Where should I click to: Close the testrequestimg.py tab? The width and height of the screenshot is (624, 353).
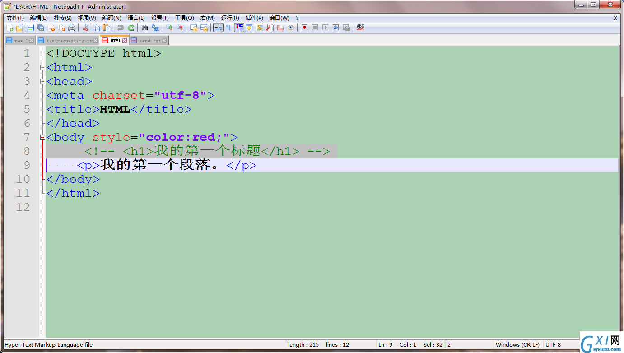pyautogui.click(x=95, y=41)
